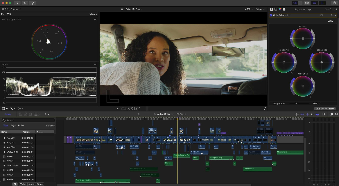
Task: Open the Import Media window
Action: click(x=17, y=3)
